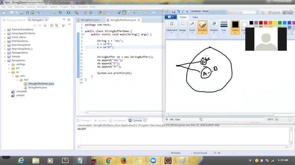Switch to the StringDemo.java editor tab

click(88, 20)
